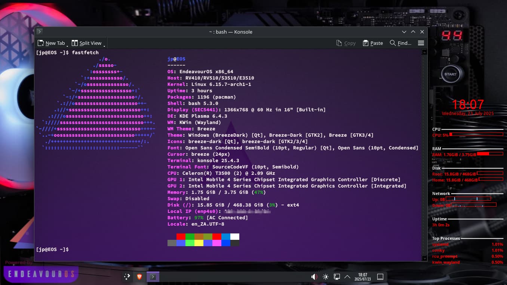
Task: Open a New Tab in Konsole
Action: [51, 43]
